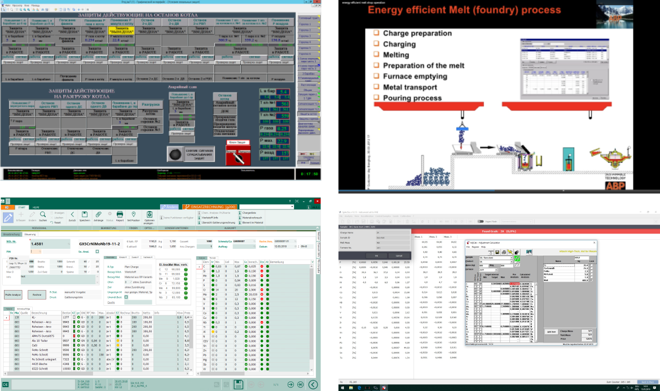Toggle the Lock checkbox for the Moll row
660x391 pixels.
click(x=591, y=280)
